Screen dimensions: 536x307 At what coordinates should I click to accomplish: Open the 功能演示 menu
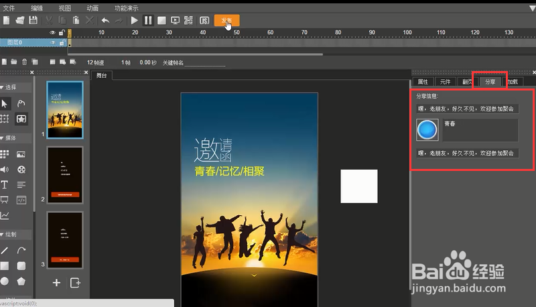click(126, 8)
